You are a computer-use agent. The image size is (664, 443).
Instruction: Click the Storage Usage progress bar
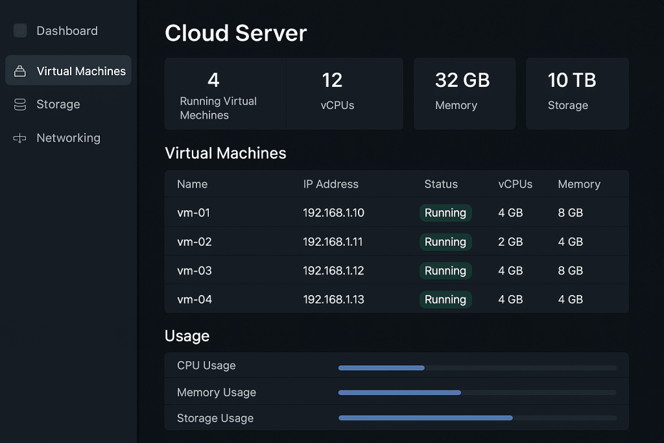pyautogui.click(x=477, y=418)
